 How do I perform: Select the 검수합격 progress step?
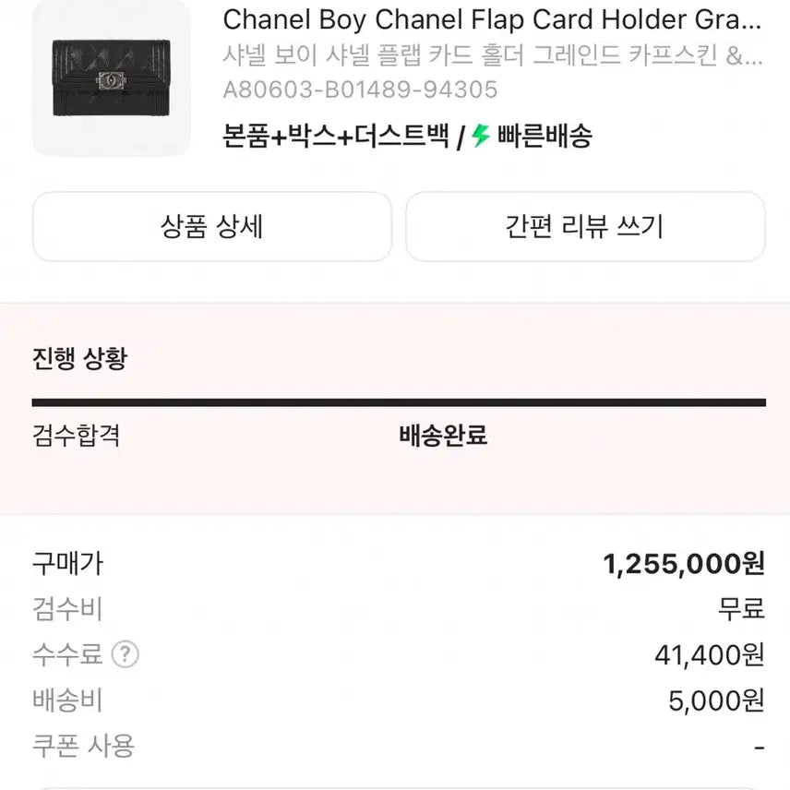(x=76, y=436)
